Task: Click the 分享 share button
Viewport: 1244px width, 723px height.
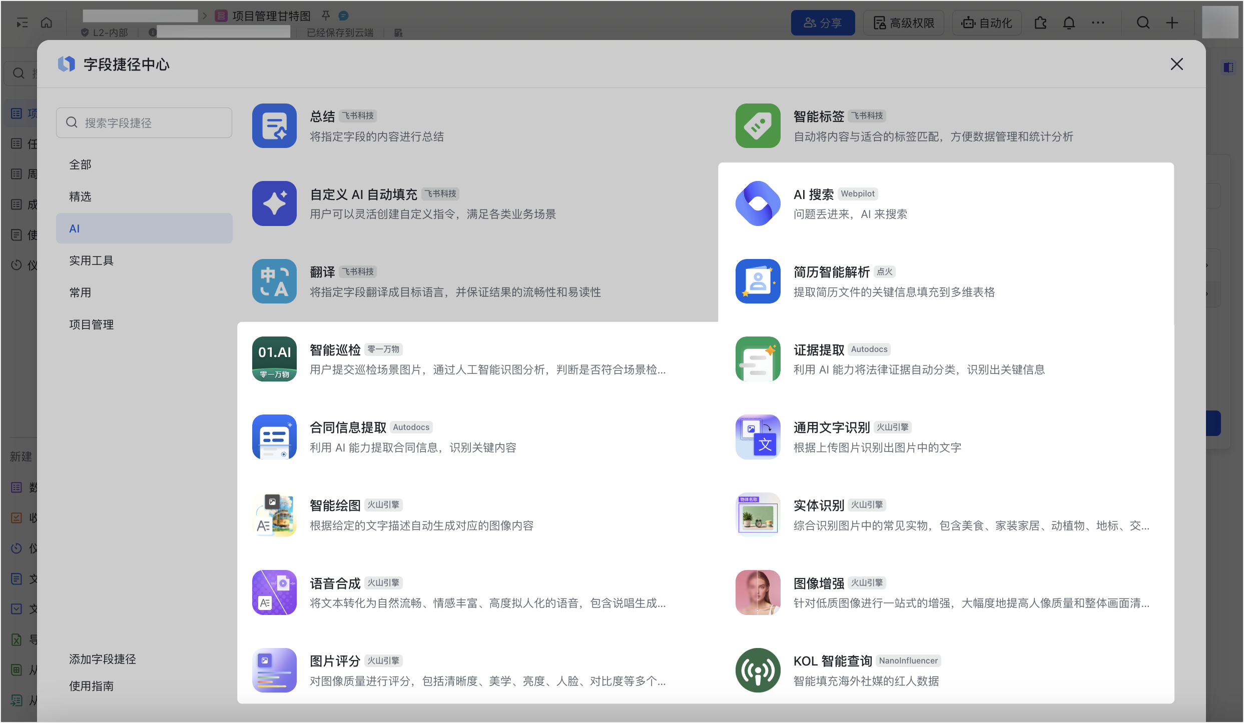Action: (823, 23)
